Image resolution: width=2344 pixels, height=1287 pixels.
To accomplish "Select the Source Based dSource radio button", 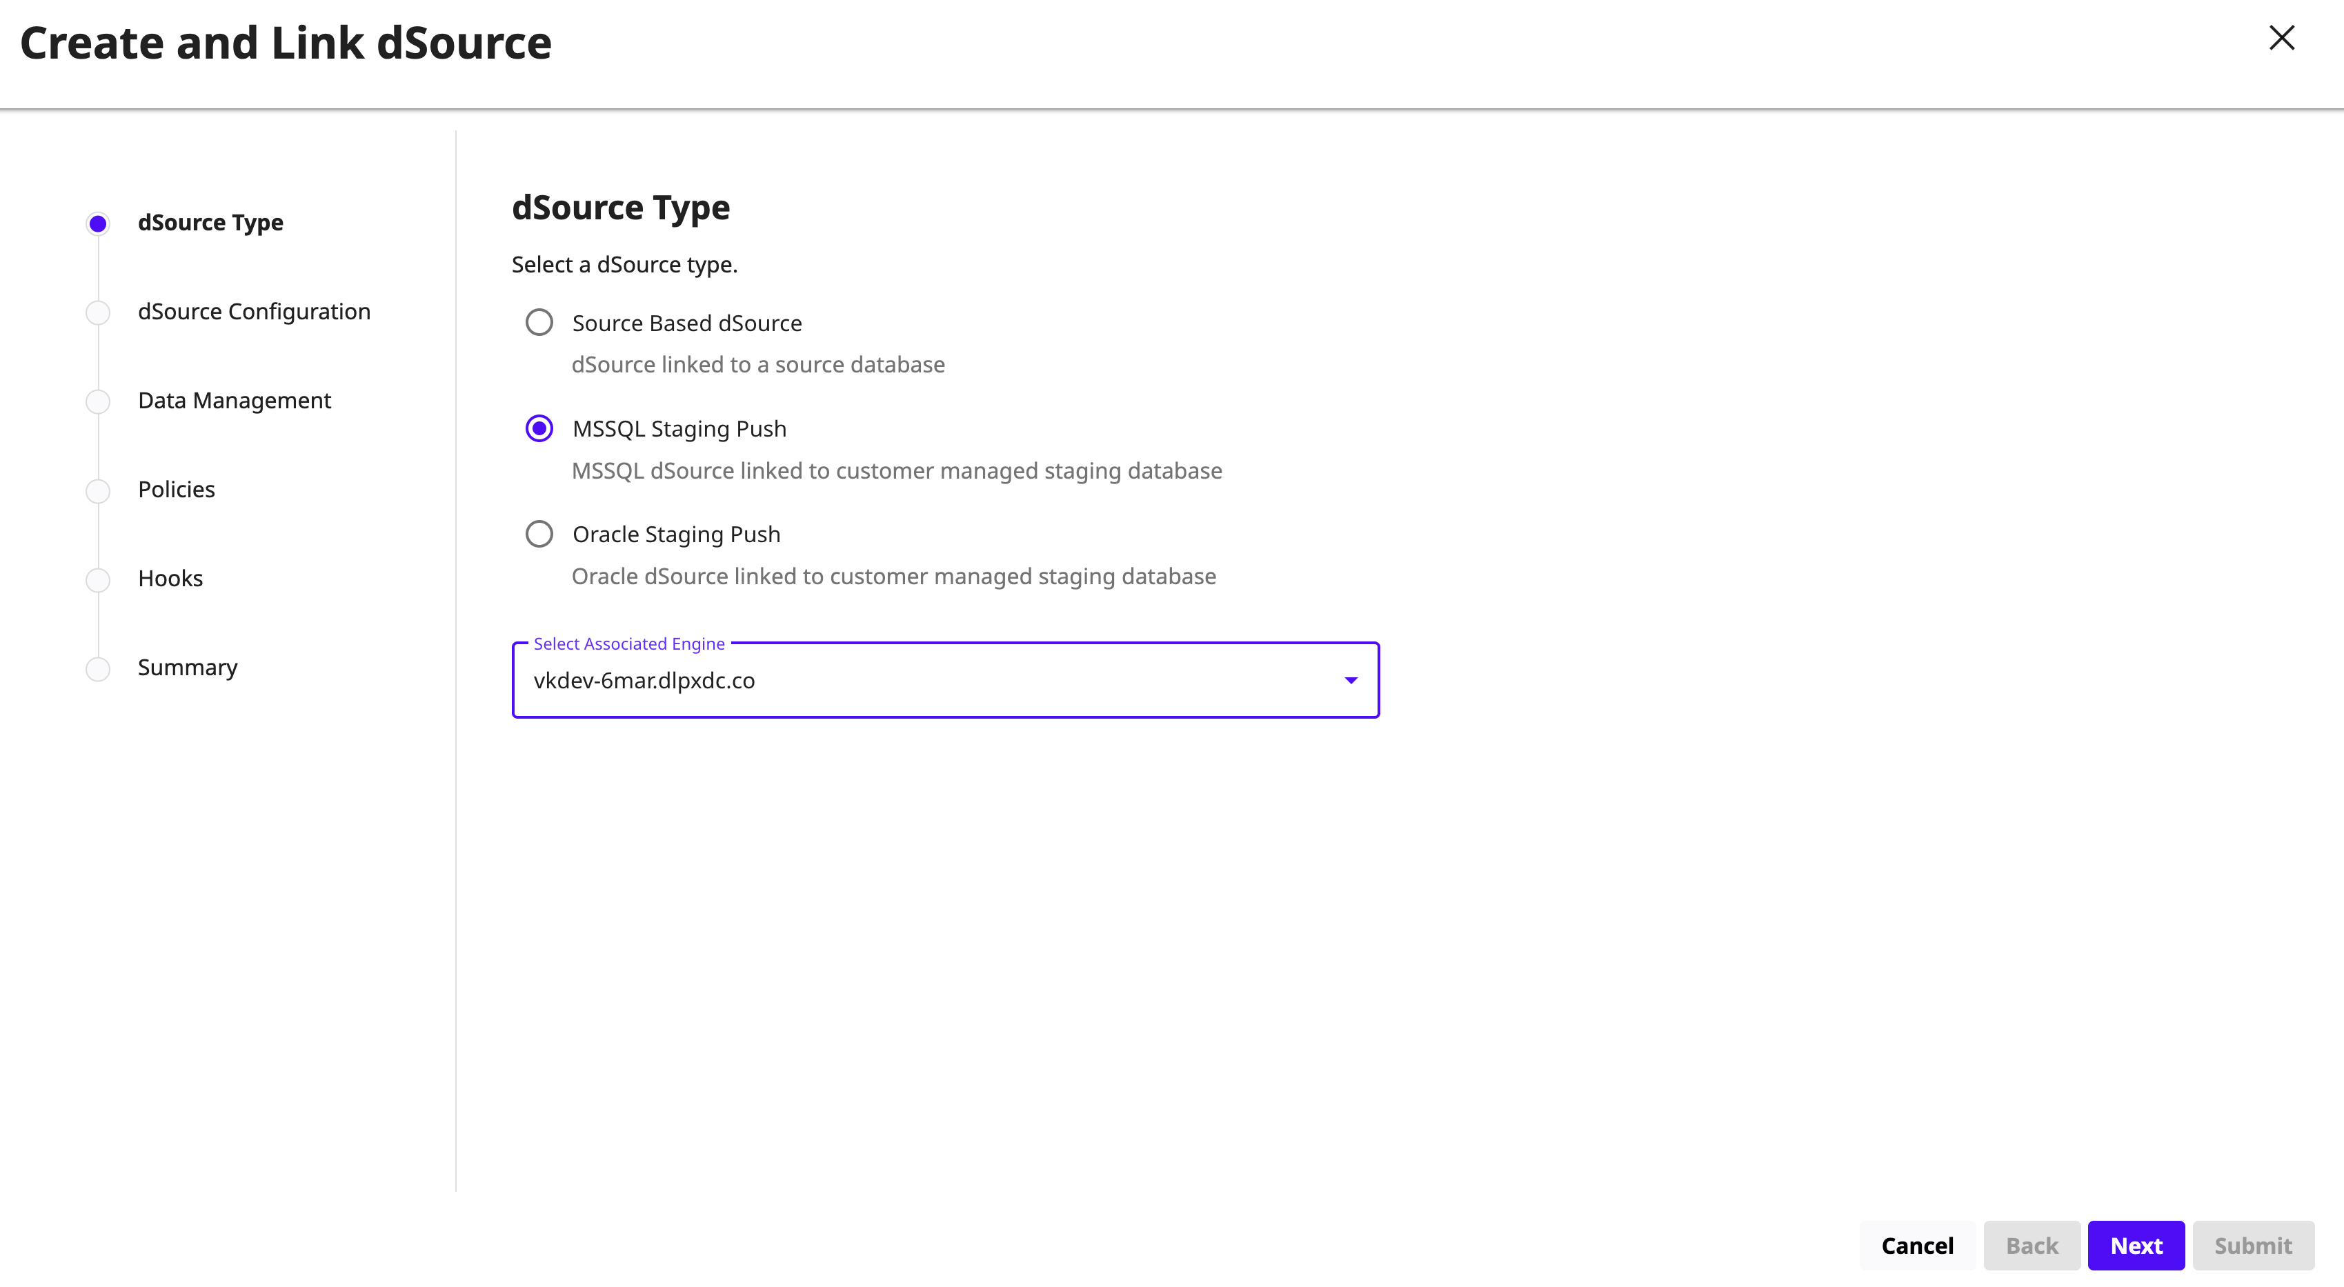I will [539, 322].
